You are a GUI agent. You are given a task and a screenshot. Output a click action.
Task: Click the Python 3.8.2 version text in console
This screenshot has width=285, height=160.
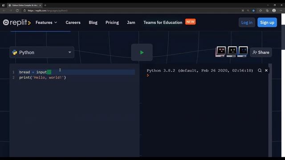point(200,70)
